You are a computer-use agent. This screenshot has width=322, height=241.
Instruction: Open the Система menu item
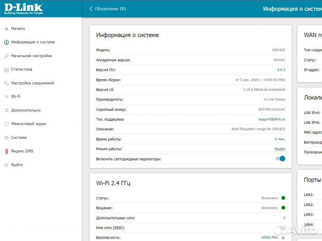click(19, 138)
